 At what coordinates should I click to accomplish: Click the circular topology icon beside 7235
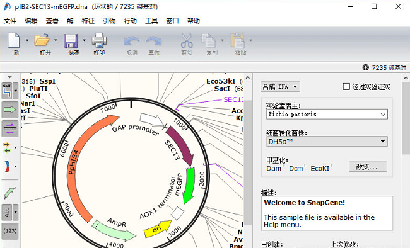[366, 67]
